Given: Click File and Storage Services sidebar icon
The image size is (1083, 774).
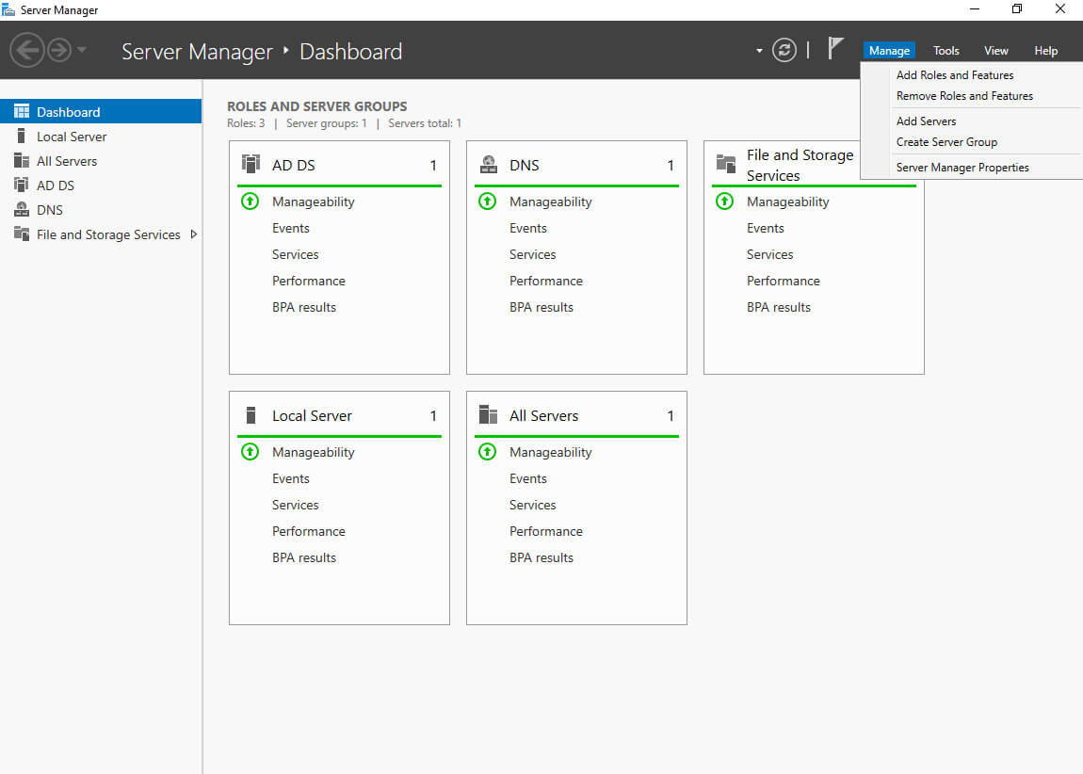Looking at the screenshot, I should pos(22,234).
